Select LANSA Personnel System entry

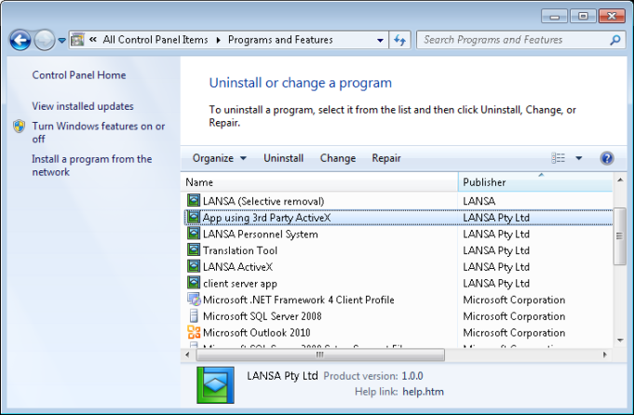tap(260, 234)
